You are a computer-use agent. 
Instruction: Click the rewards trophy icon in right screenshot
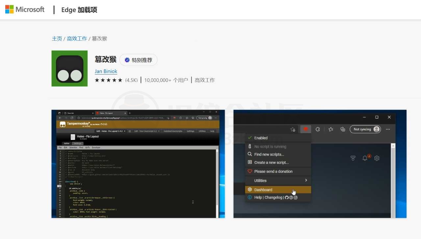353,158
